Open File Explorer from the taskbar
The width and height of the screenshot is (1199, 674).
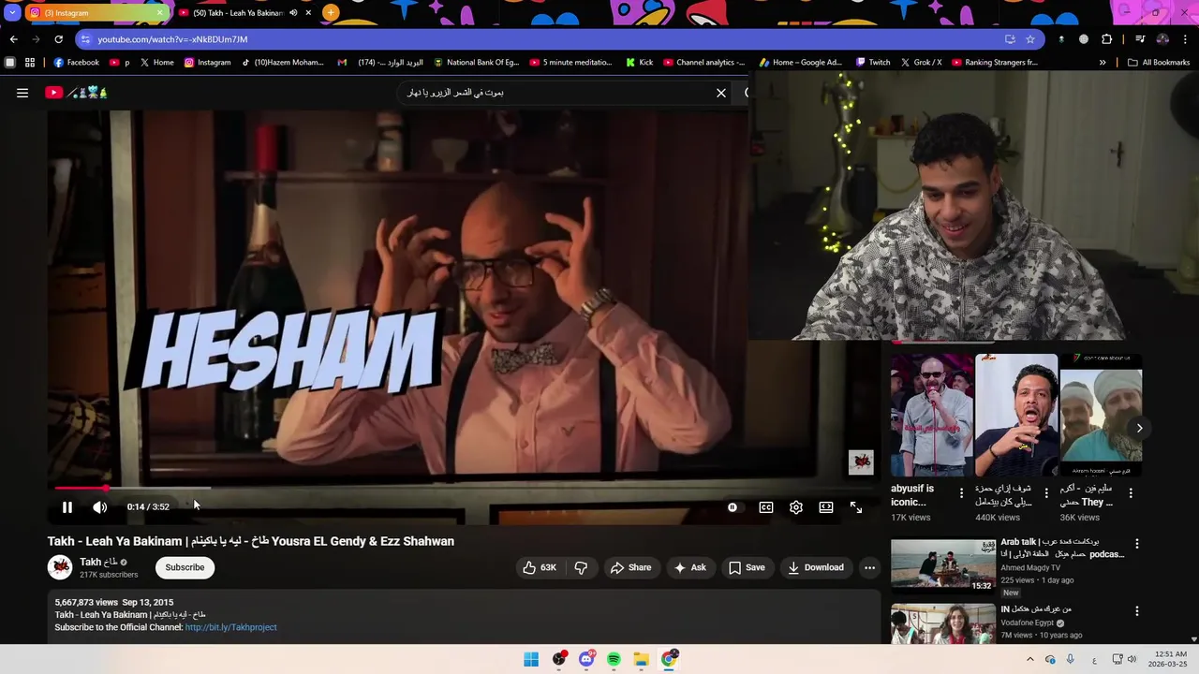point(641,659)
